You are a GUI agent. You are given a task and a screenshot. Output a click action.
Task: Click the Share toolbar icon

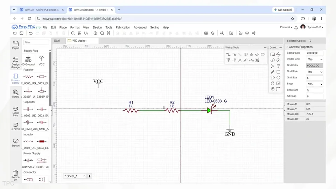point(253,33)
